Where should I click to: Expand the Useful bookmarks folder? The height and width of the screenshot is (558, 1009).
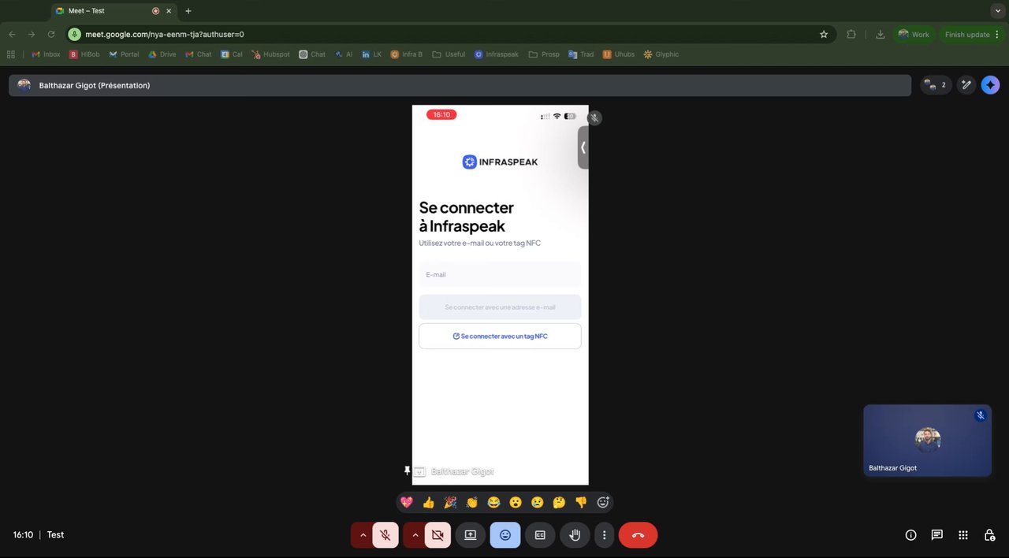tap(449, 54)
